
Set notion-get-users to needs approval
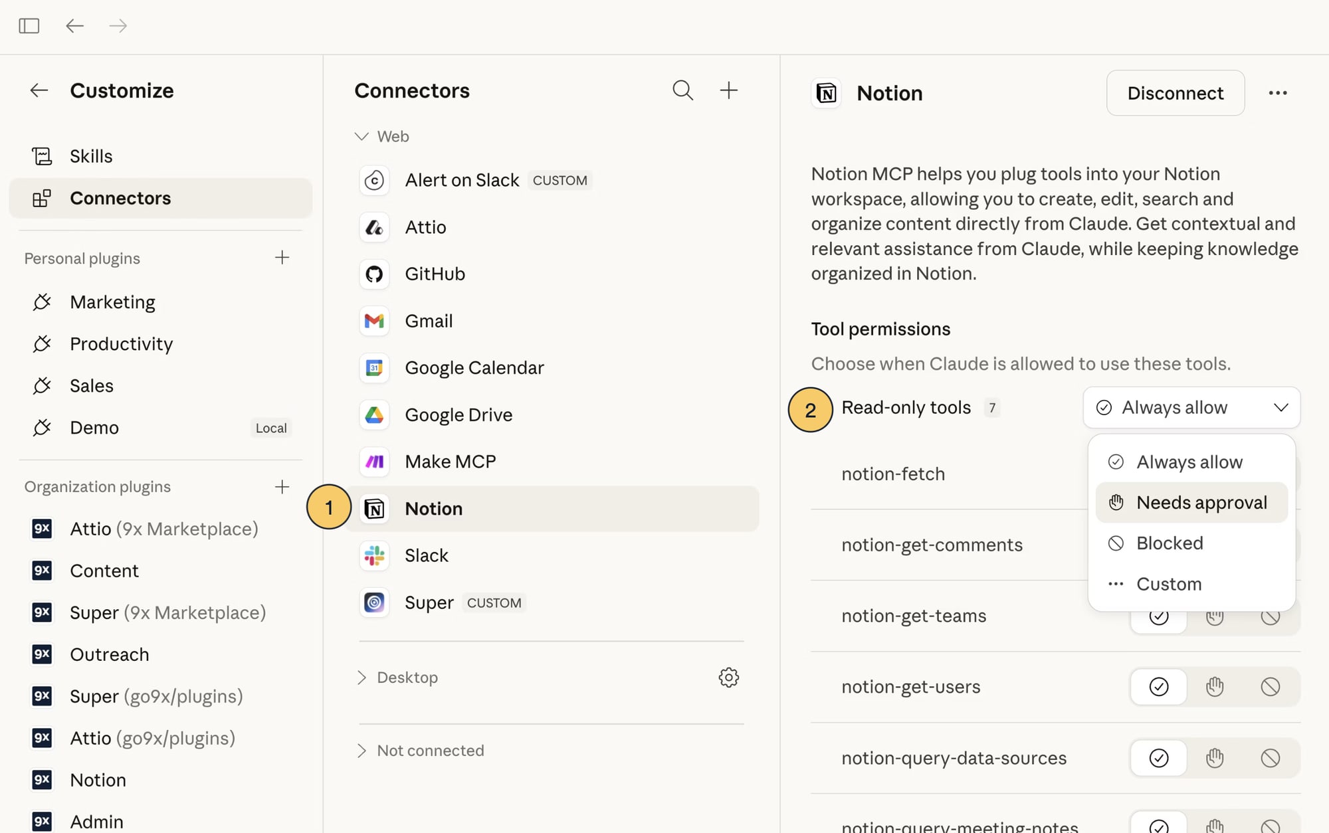[x=1215, y=687]
